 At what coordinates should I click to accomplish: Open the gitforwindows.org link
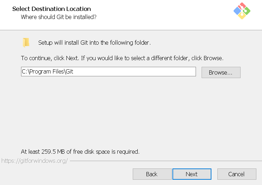[34, 161]
